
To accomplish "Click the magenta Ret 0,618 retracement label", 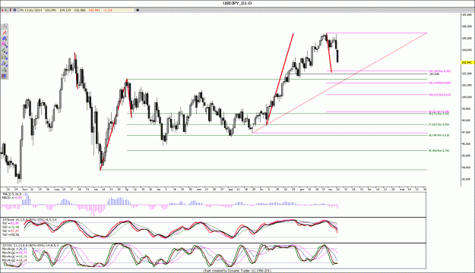I will [x=439, y=95].
